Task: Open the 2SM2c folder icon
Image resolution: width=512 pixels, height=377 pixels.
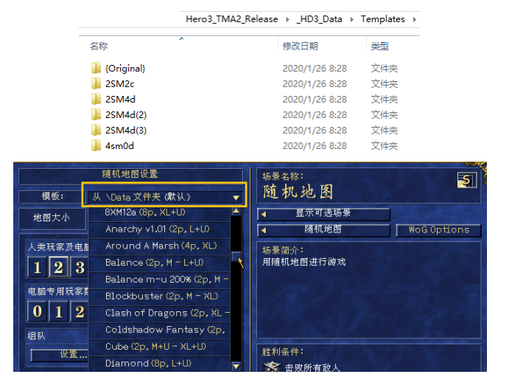Action: (96, 83)
